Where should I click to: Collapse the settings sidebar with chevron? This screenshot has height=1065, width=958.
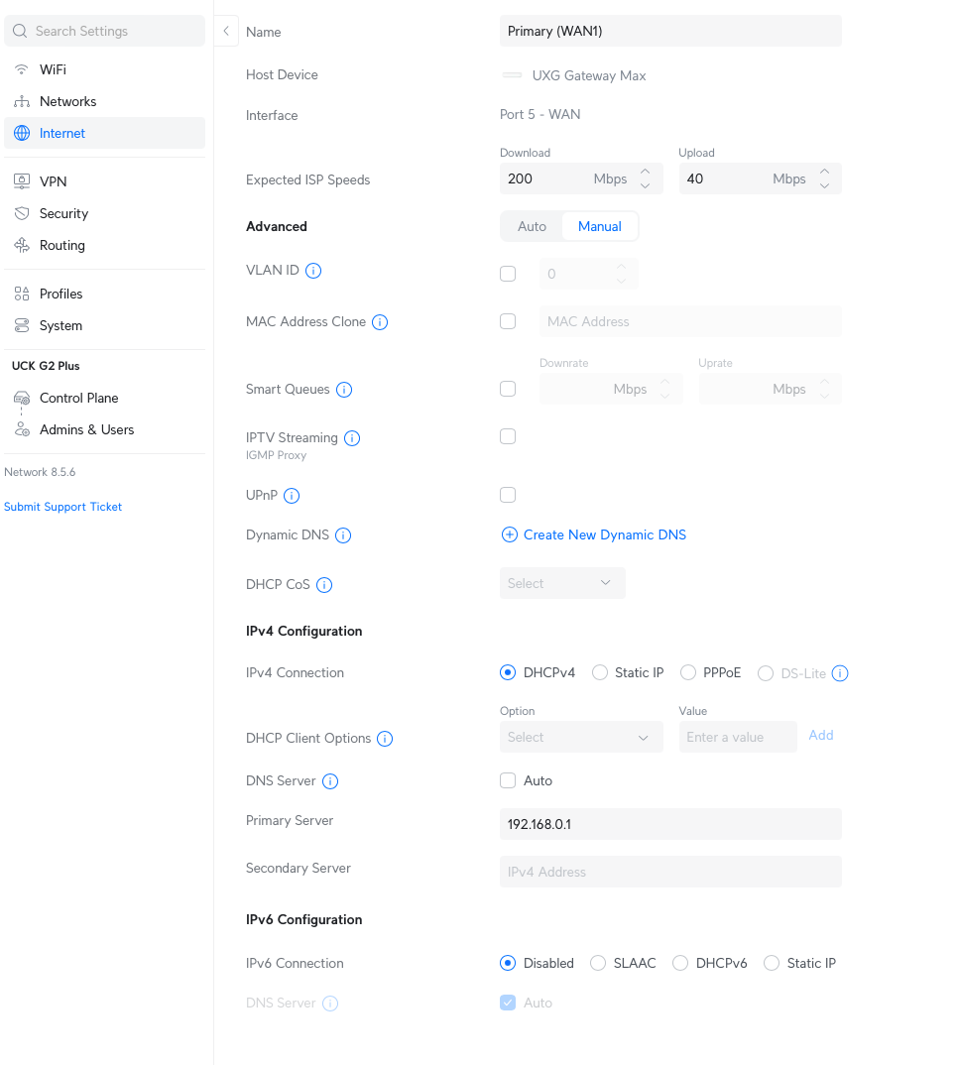[226, 31]
